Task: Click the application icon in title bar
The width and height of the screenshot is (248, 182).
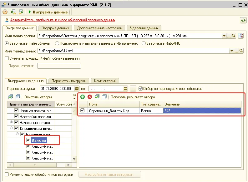Action: (x=4, y=5)
